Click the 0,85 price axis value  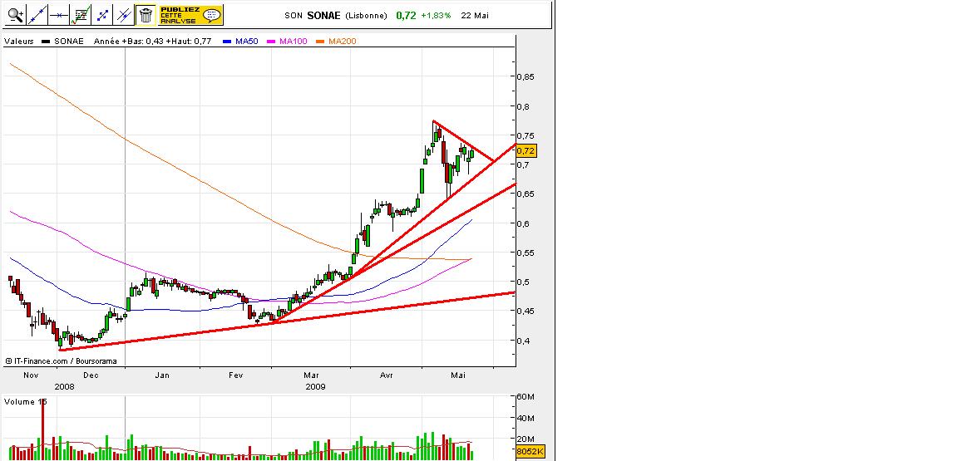(526, 76)
